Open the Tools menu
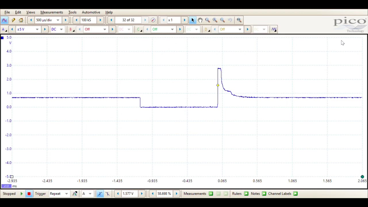Image resolution: width=368 pixels, height=207 pixels. 72,12
